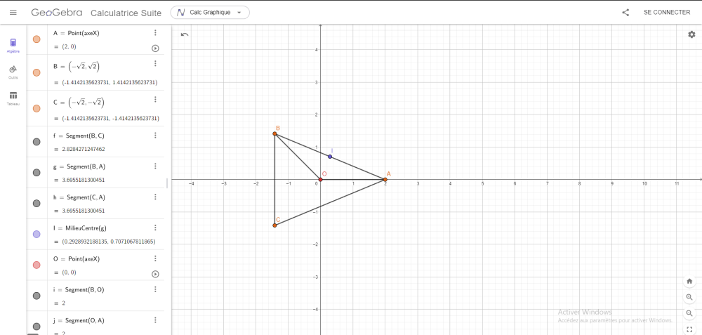Open the more options menu for segment g
This screenshot has width=702, height=335.
tap(155, 166)
